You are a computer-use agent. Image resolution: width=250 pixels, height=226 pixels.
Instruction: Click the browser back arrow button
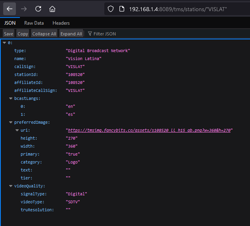point(10,9)
